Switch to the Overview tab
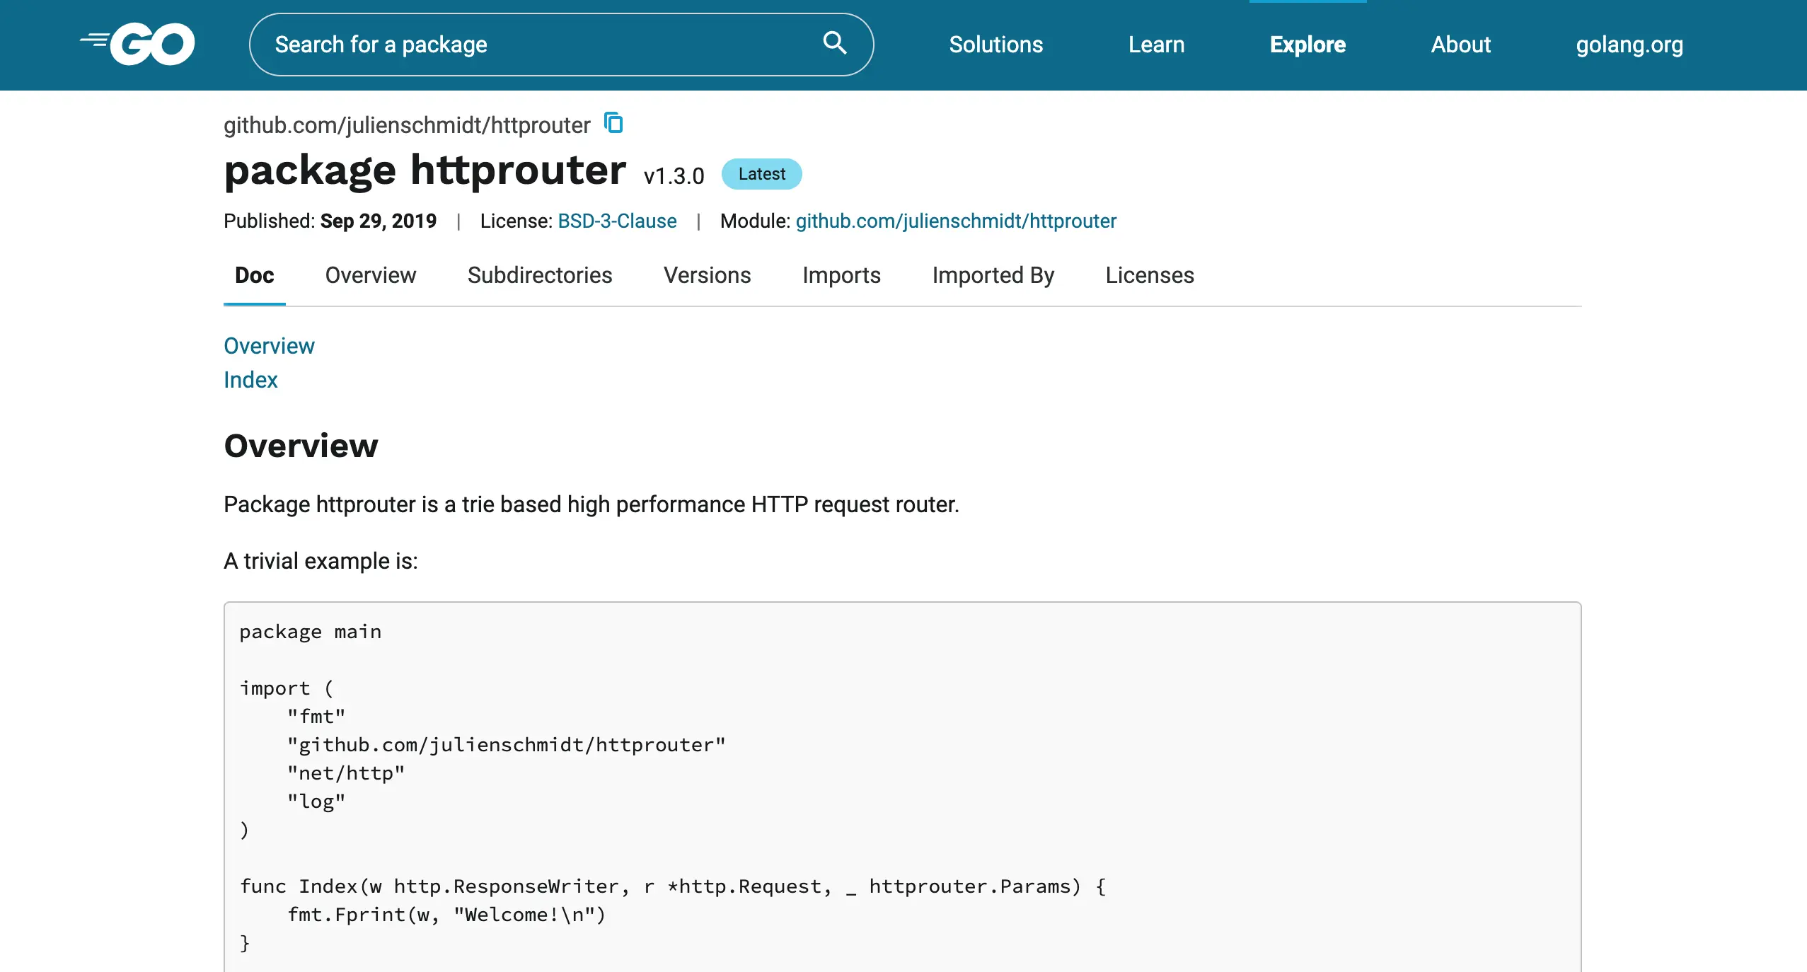The image size is (1807, 972). [x=370, y=275]
